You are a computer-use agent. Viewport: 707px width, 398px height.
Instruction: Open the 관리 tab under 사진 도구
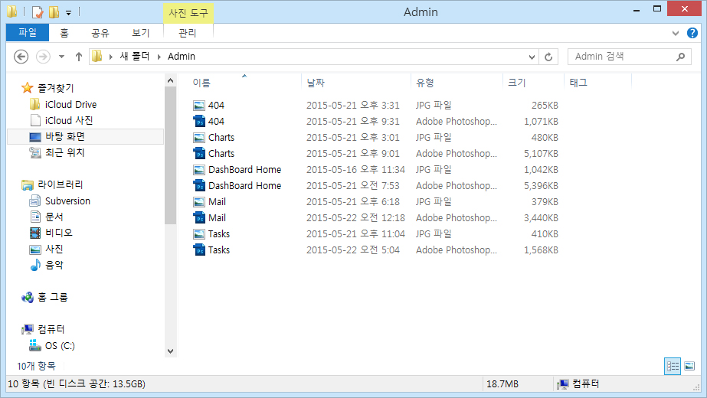pyautogui.click(x=188, y=33)
